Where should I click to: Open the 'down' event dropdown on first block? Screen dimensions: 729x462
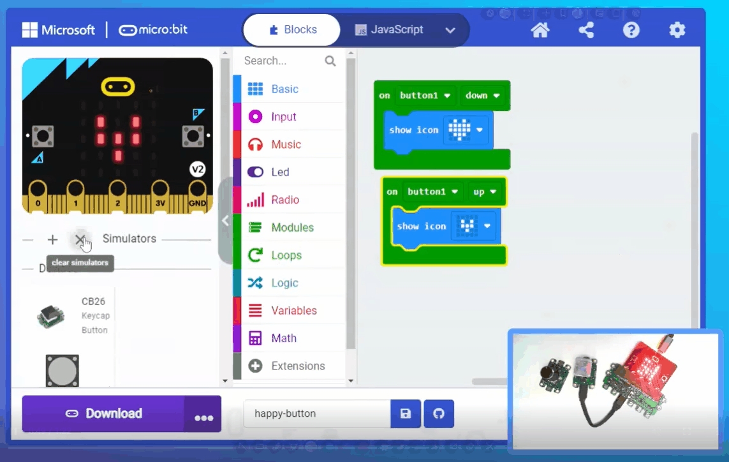pyautogui.click(x=483, y=96)
